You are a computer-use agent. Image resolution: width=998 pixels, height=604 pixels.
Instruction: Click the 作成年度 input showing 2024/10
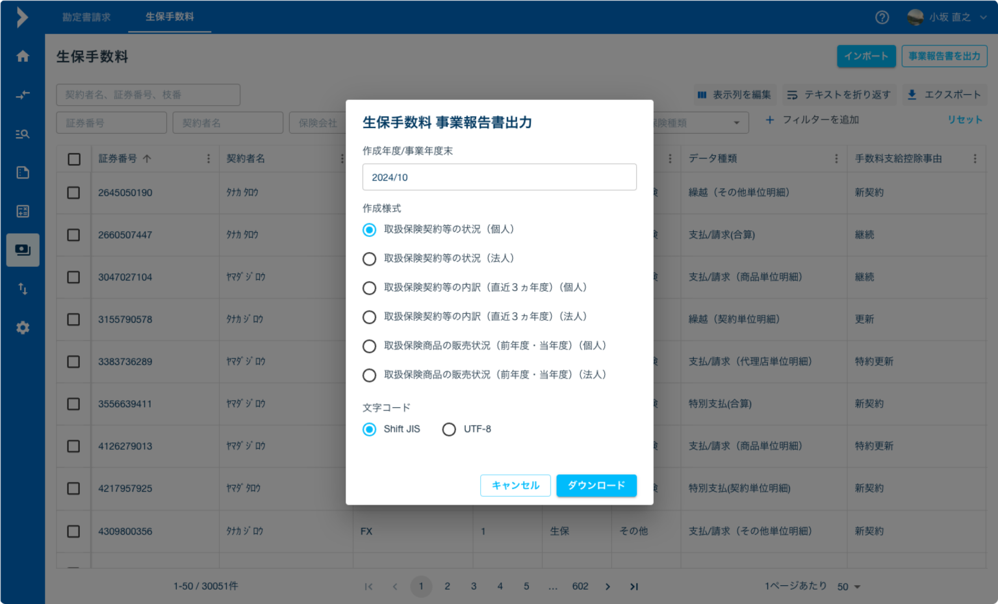click(499, 177)
